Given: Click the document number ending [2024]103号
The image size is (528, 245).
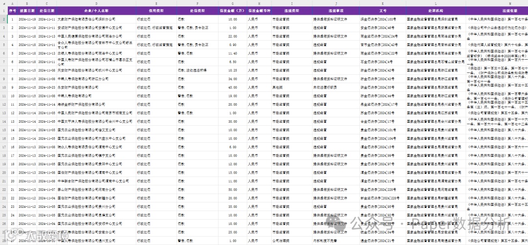Looking at the screenshot, I should pos(382,19).
